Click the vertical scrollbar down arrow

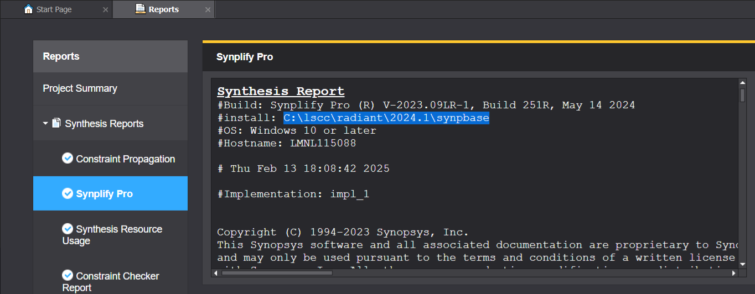click(x=742, y=265)
